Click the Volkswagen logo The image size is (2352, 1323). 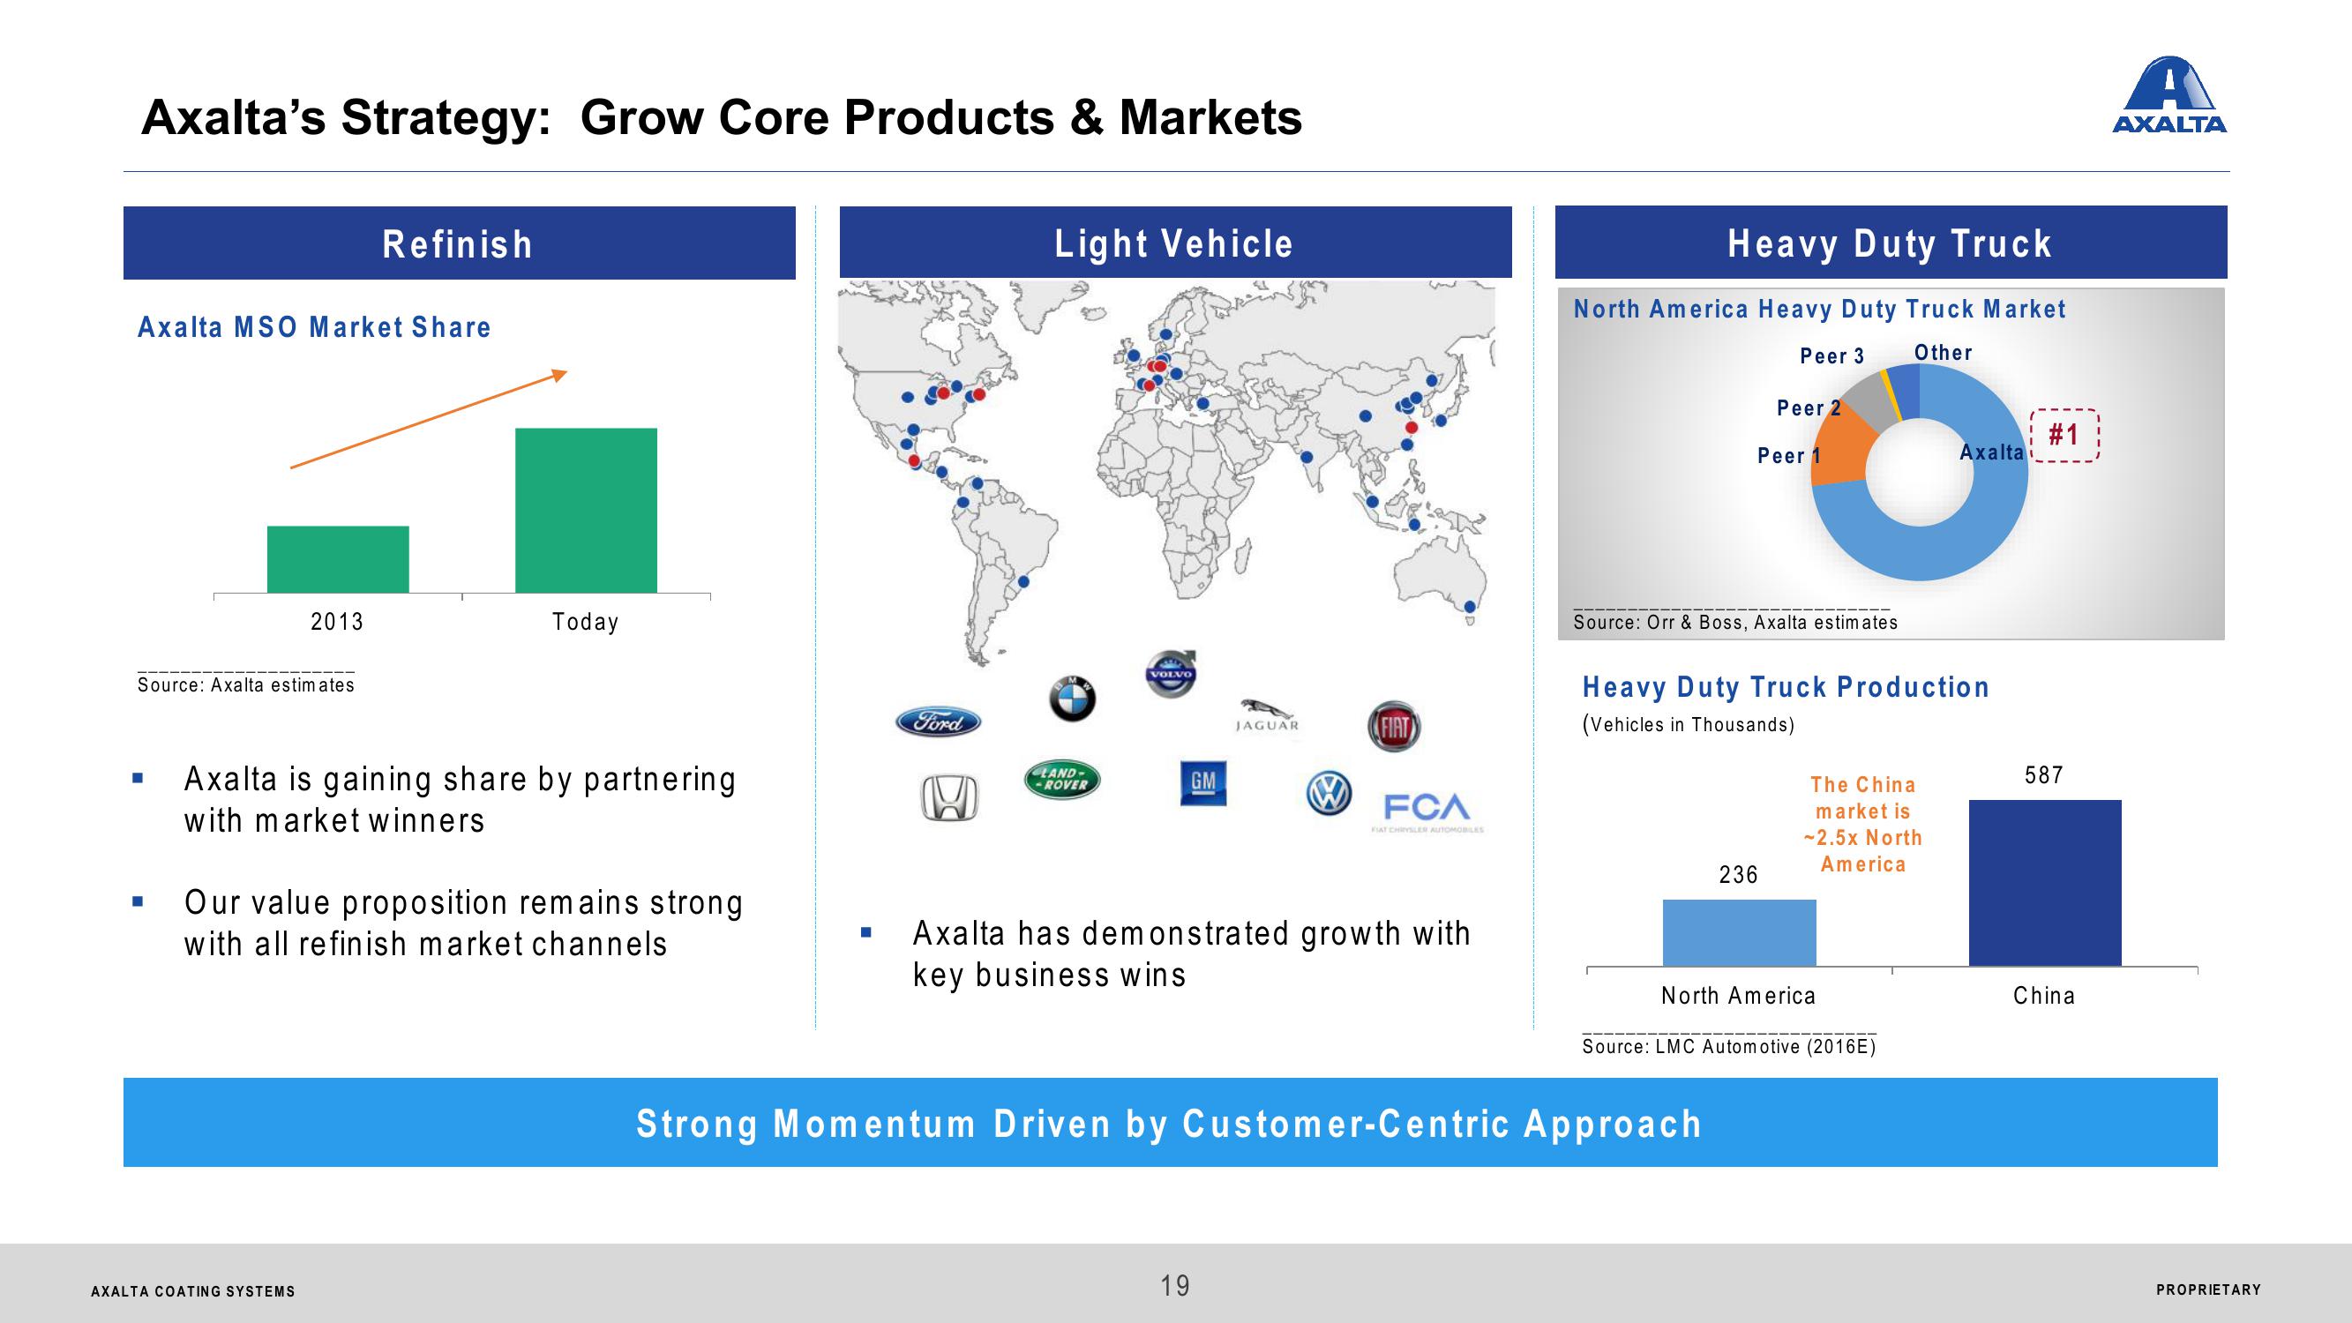[x=1329, y=794]
